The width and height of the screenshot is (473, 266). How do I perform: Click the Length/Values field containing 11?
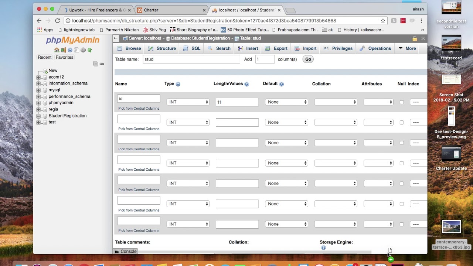(237, 102)
